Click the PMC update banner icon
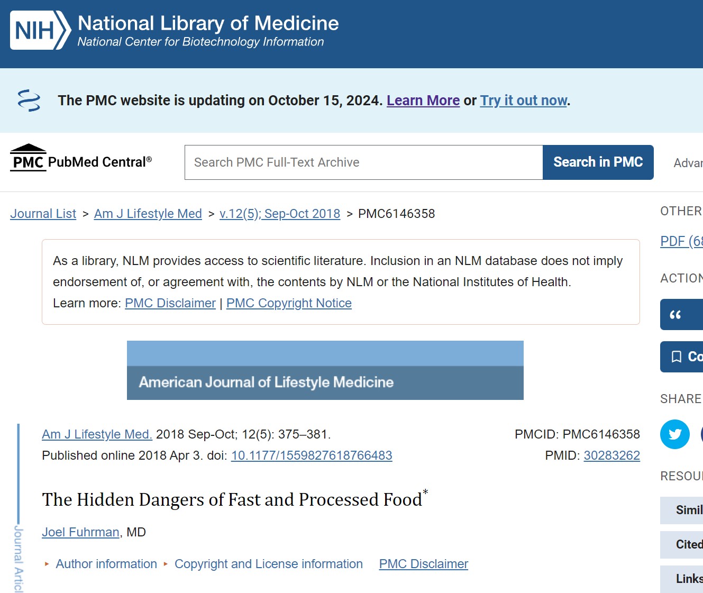This screenshot has height=593, width=703. (x=29, y=101)
